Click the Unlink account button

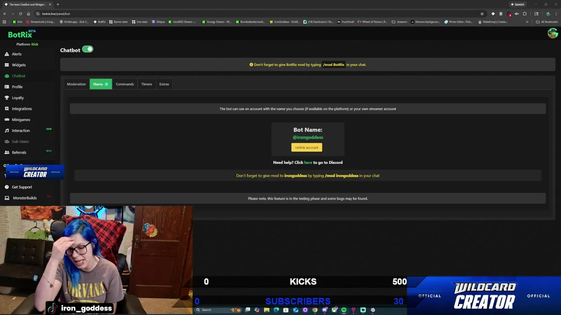(307, 147)
